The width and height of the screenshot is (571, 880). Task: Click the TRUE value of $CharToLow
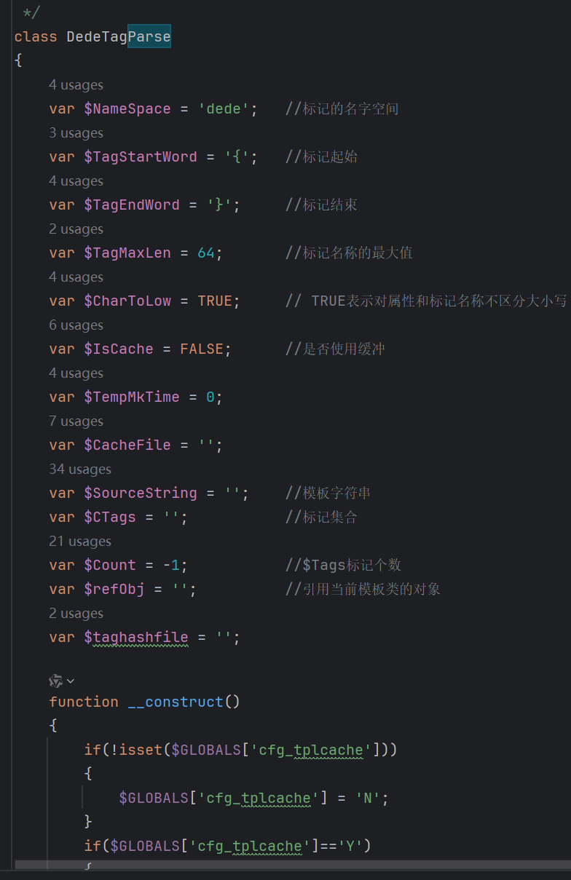click(x=215, y=301)
